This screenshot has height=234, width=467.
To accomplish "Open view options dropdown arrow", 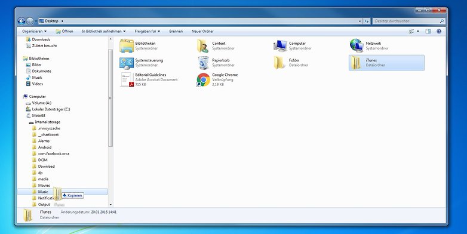I will (418, 31).
